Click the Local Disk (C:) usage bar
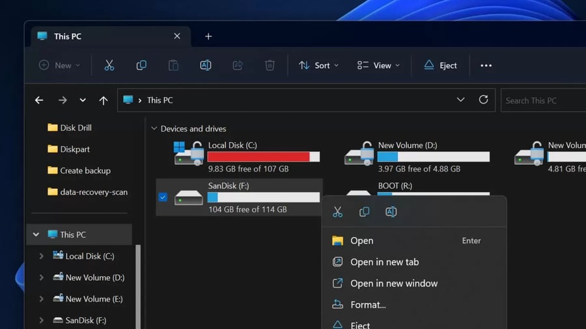 [x=264, y=156]
